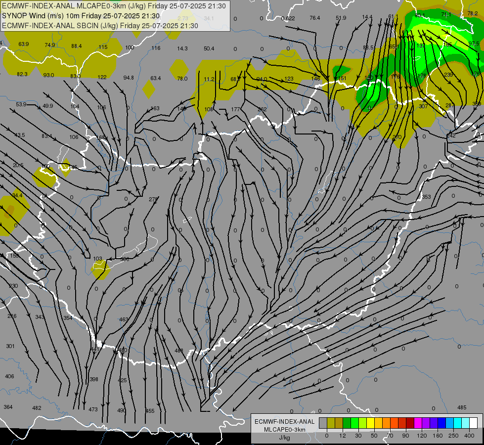Click the map value 463
484x445 pixels.
(124, 319)
